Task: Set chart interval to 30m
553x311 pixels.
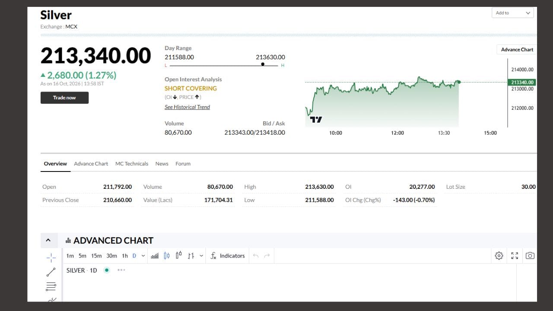Action: (x=111, y=256)
